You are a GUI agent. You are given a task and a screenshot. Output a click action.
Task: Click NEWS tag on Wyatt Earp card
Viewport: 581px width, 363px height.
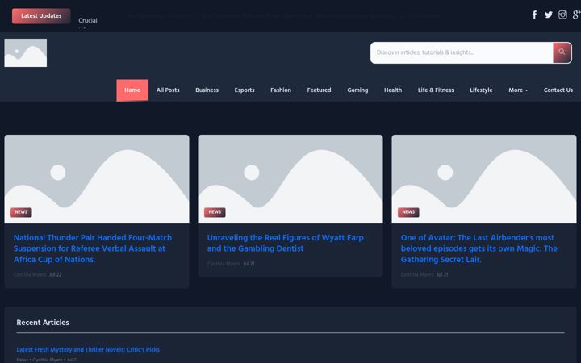pos(215,212)
